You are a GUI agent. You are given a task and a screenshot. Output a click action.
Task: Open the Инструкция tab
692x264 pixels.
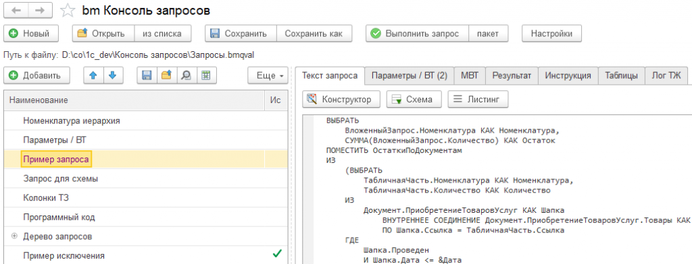pyautogui.click(x=568, y=75)
